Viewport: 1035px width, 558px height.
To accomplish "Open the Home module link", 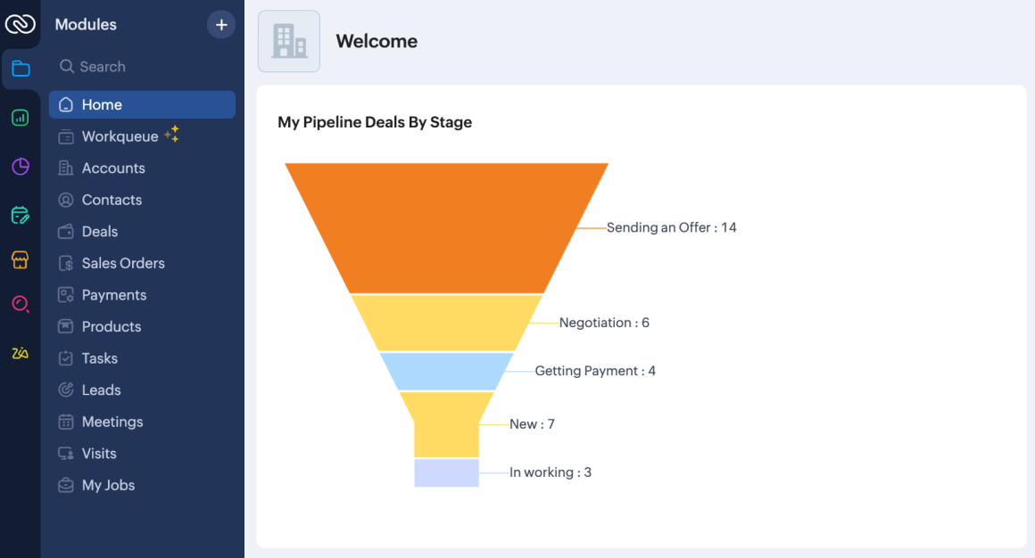I will (x=101, y=104).
